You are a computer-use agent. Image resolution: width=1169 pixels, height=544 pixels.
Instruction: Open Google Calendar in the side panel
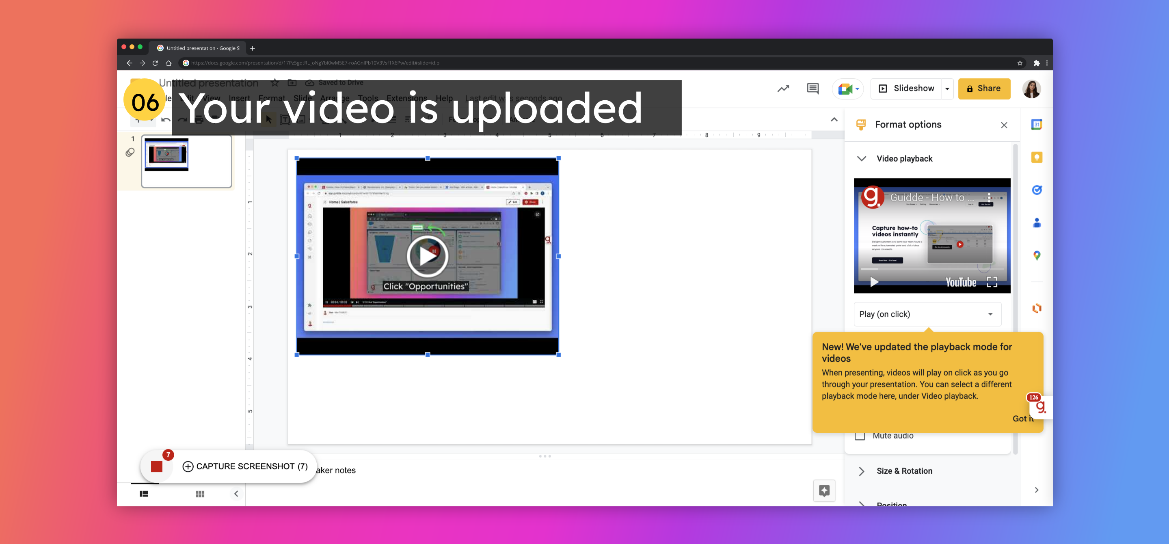[1036, 125]
